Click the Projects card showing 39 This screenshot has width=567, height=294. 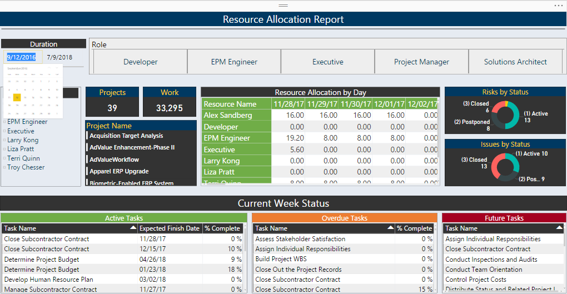tap(112, 102)
